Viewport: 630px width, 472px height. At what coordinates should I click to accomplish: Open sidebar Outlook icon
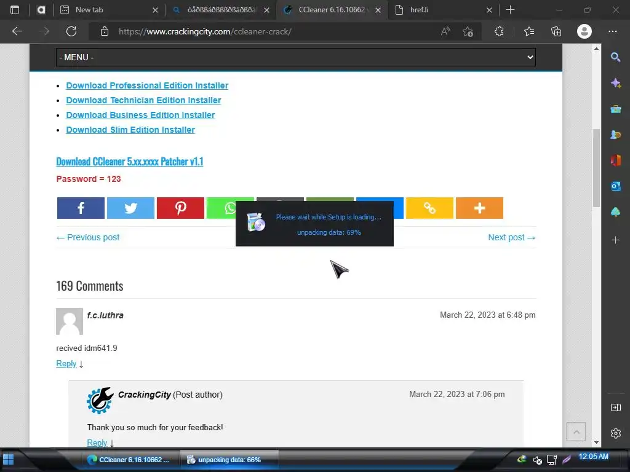(615, 186)
